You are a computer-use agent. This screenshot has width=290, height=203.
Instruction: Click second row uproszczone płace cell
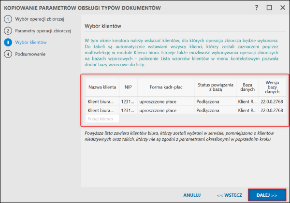pos(166,110)
